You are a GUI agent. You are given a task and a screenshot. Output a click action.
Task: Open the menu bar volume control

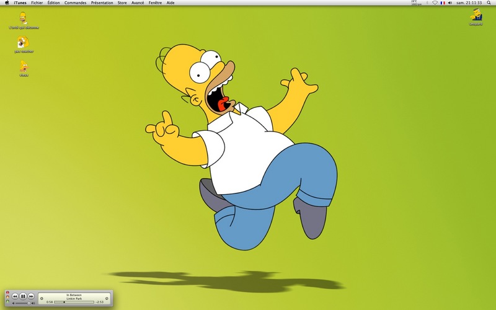click(x=450, y=3)
